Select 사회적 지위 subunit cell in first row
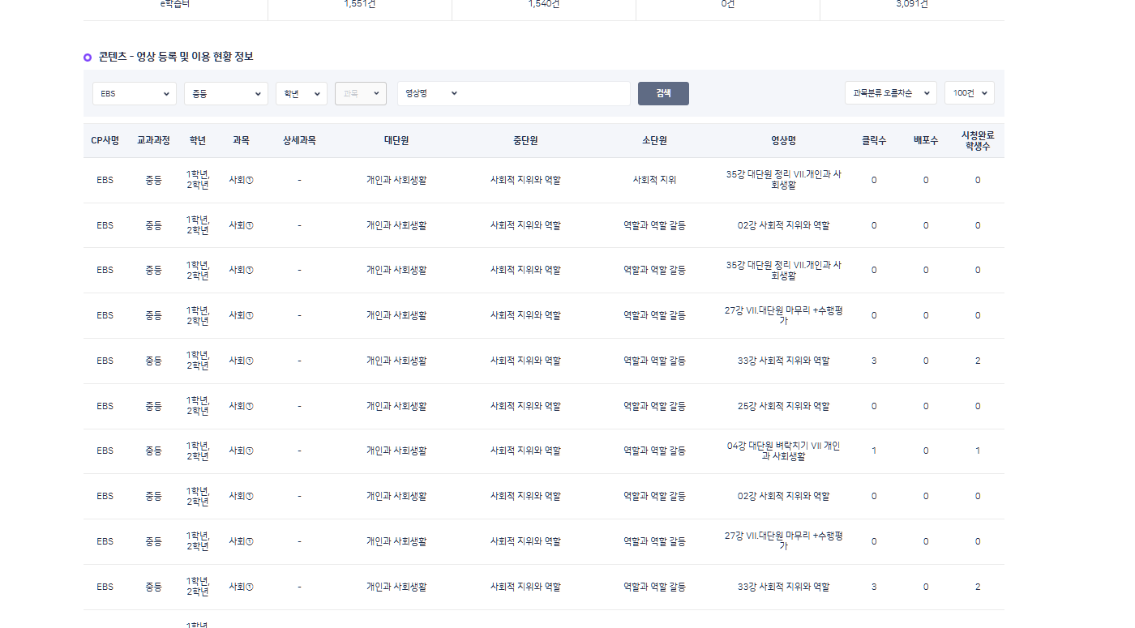 (654, 180)
